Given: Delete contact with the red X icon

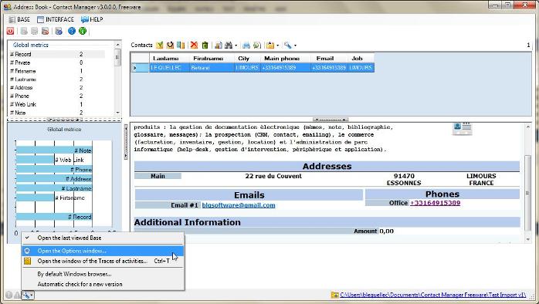Looking at the screenshot, I should click(x=195, y=45).
